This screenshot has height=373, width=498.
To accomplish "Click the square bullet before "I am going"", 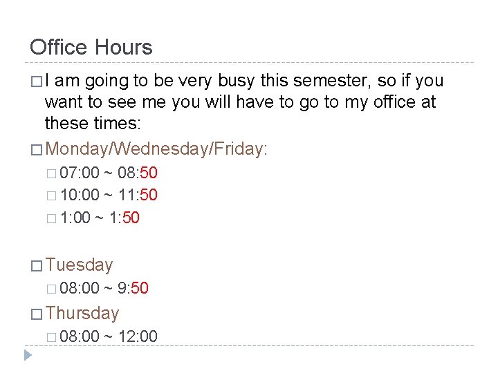I will pos(35,82).
